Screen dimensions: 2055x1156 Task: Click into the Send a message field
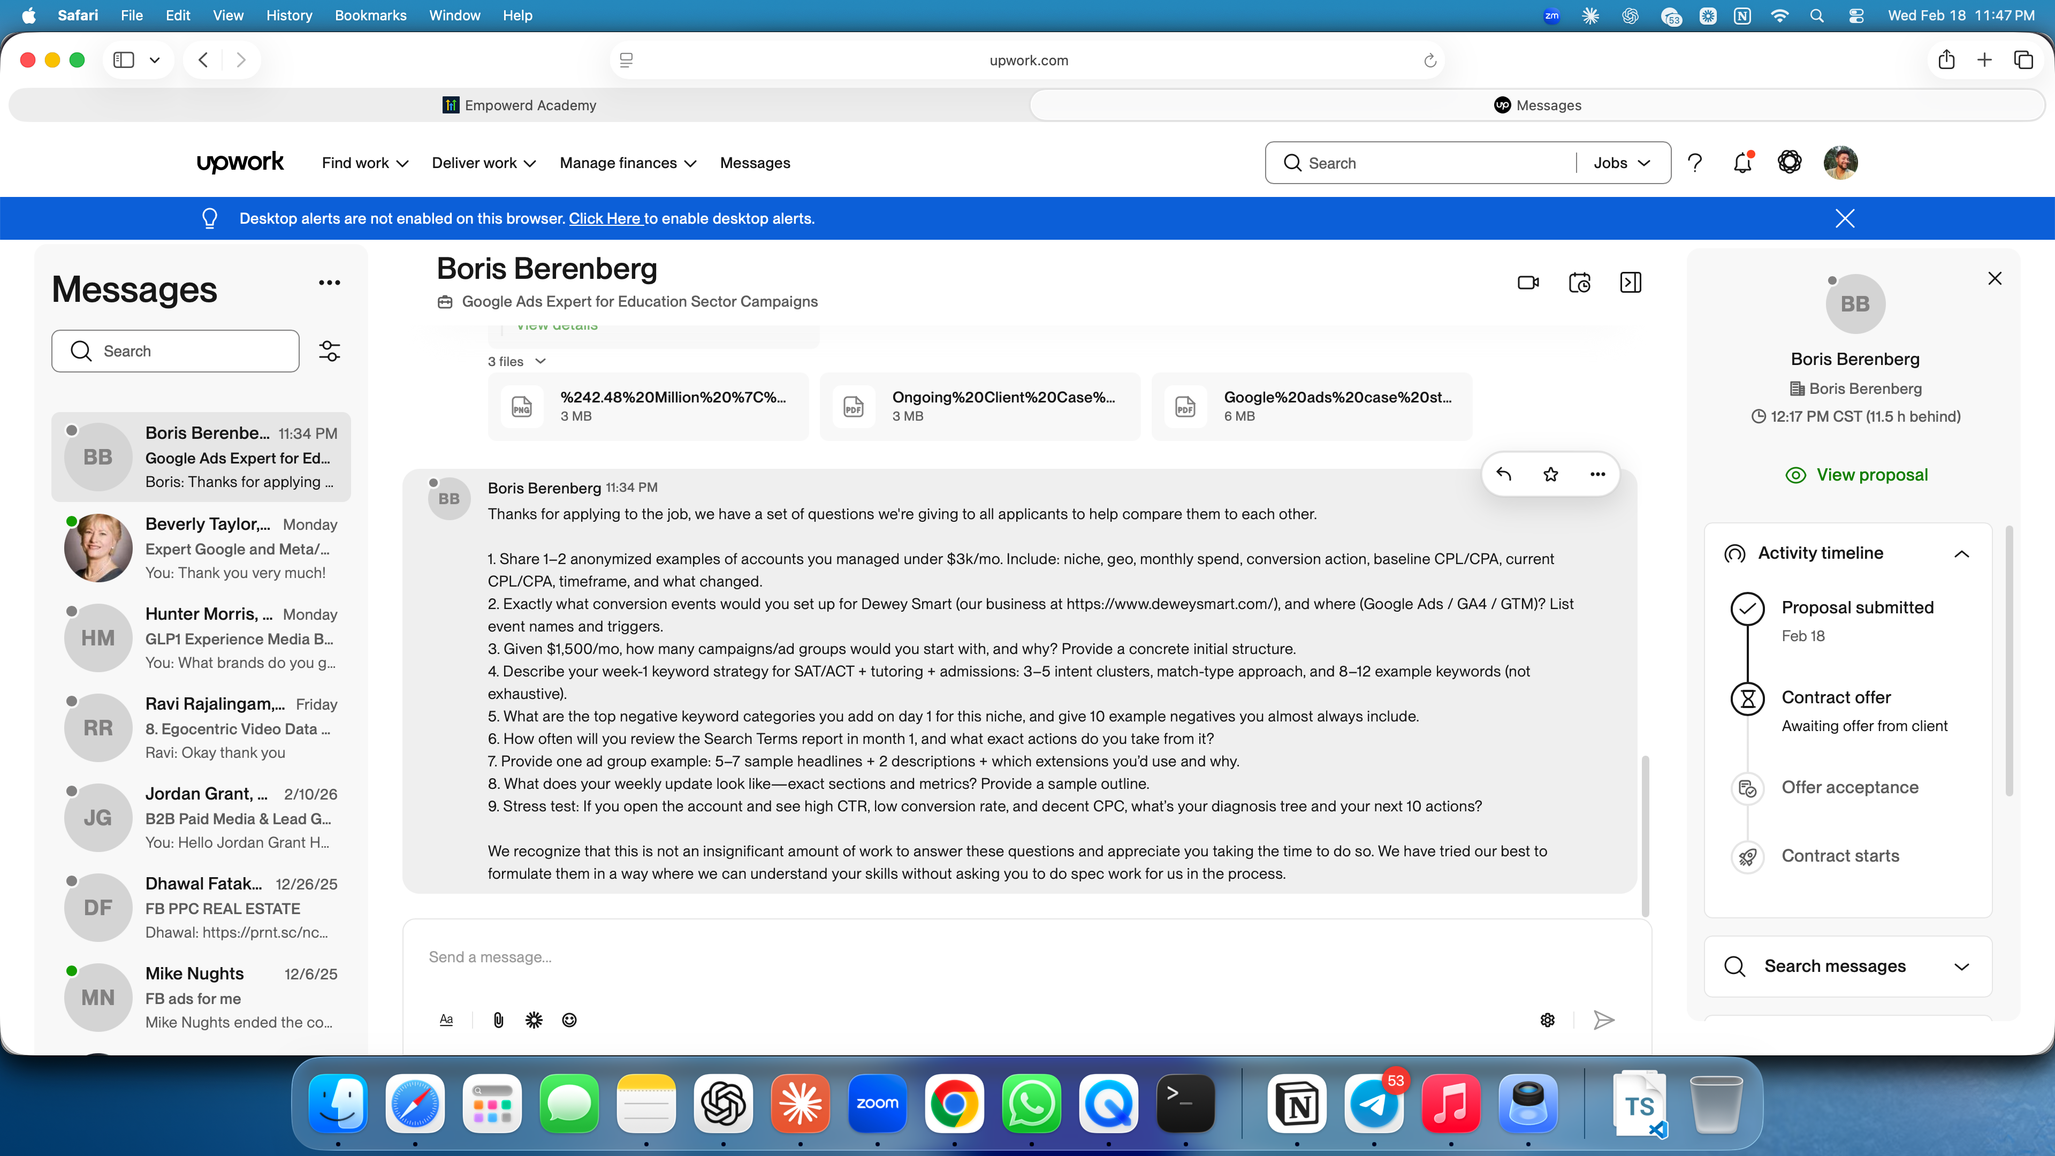(957, 956)
